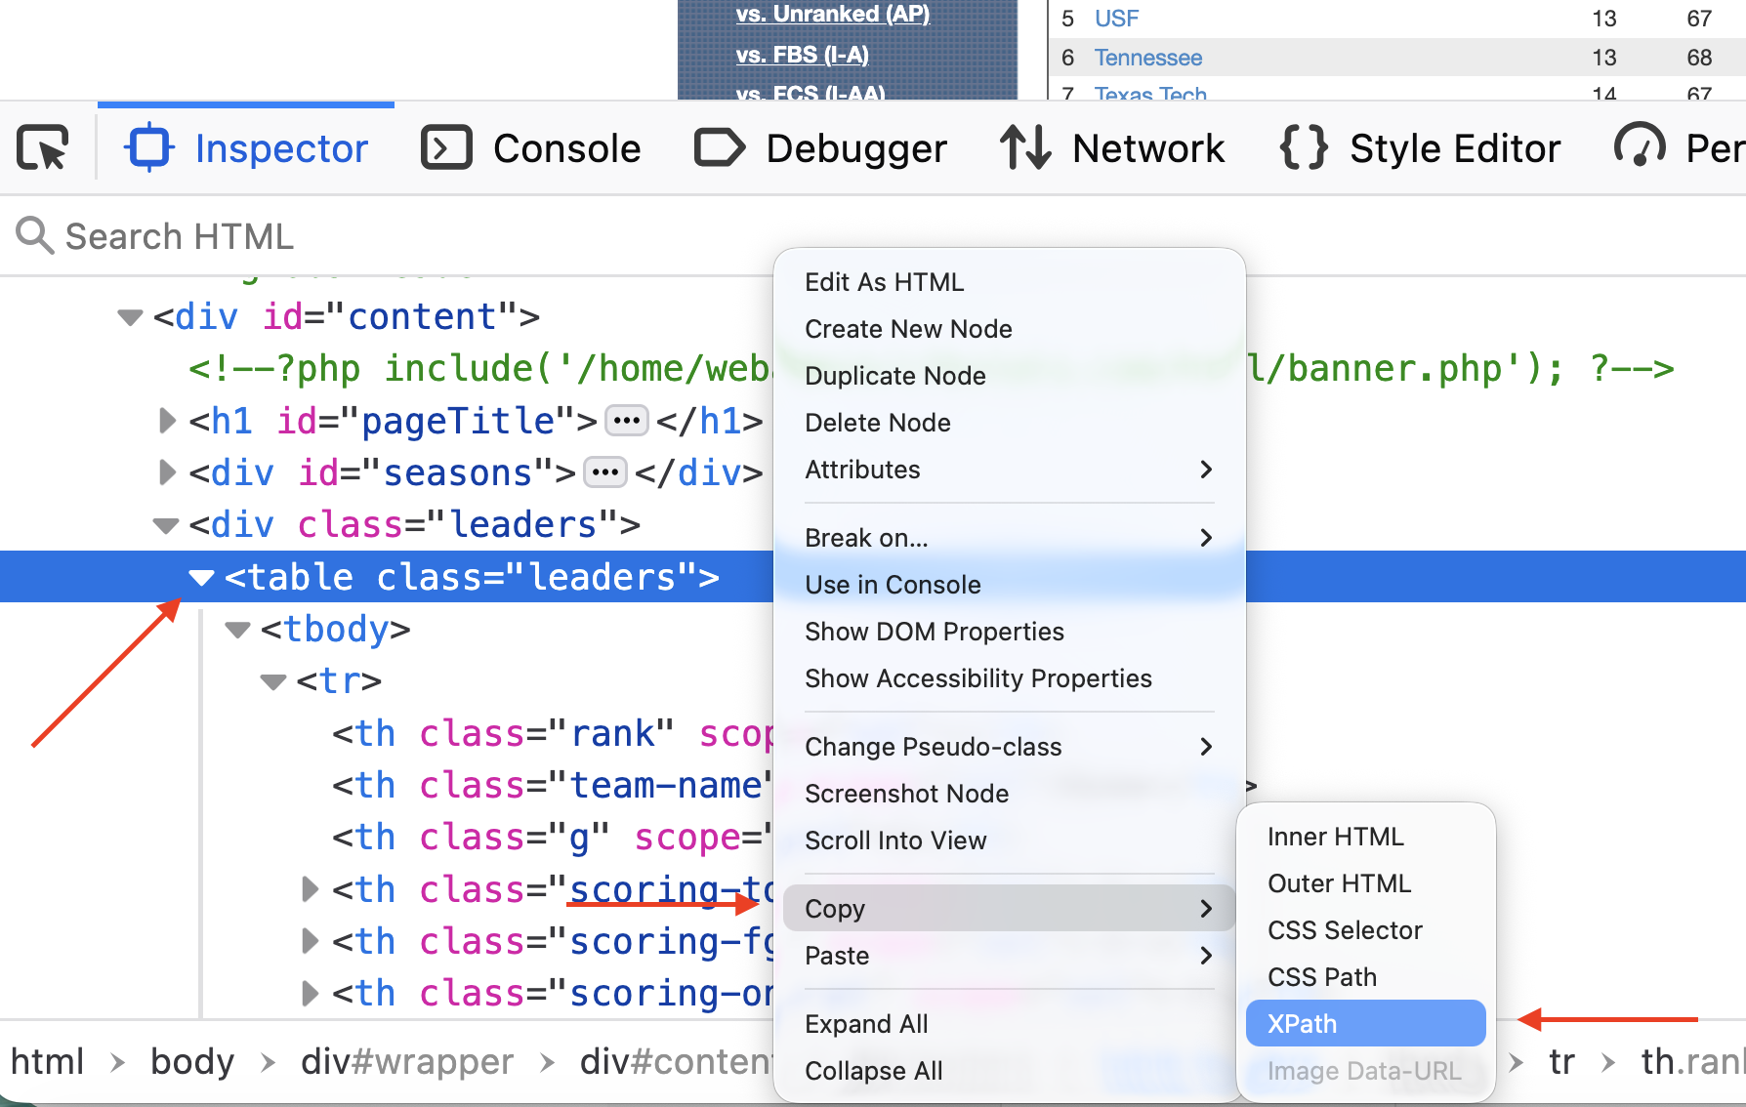The height and width of the screenshot is (1107, 1746).
Task: Open the Inspector tab
Action: (x=246, y=148)
